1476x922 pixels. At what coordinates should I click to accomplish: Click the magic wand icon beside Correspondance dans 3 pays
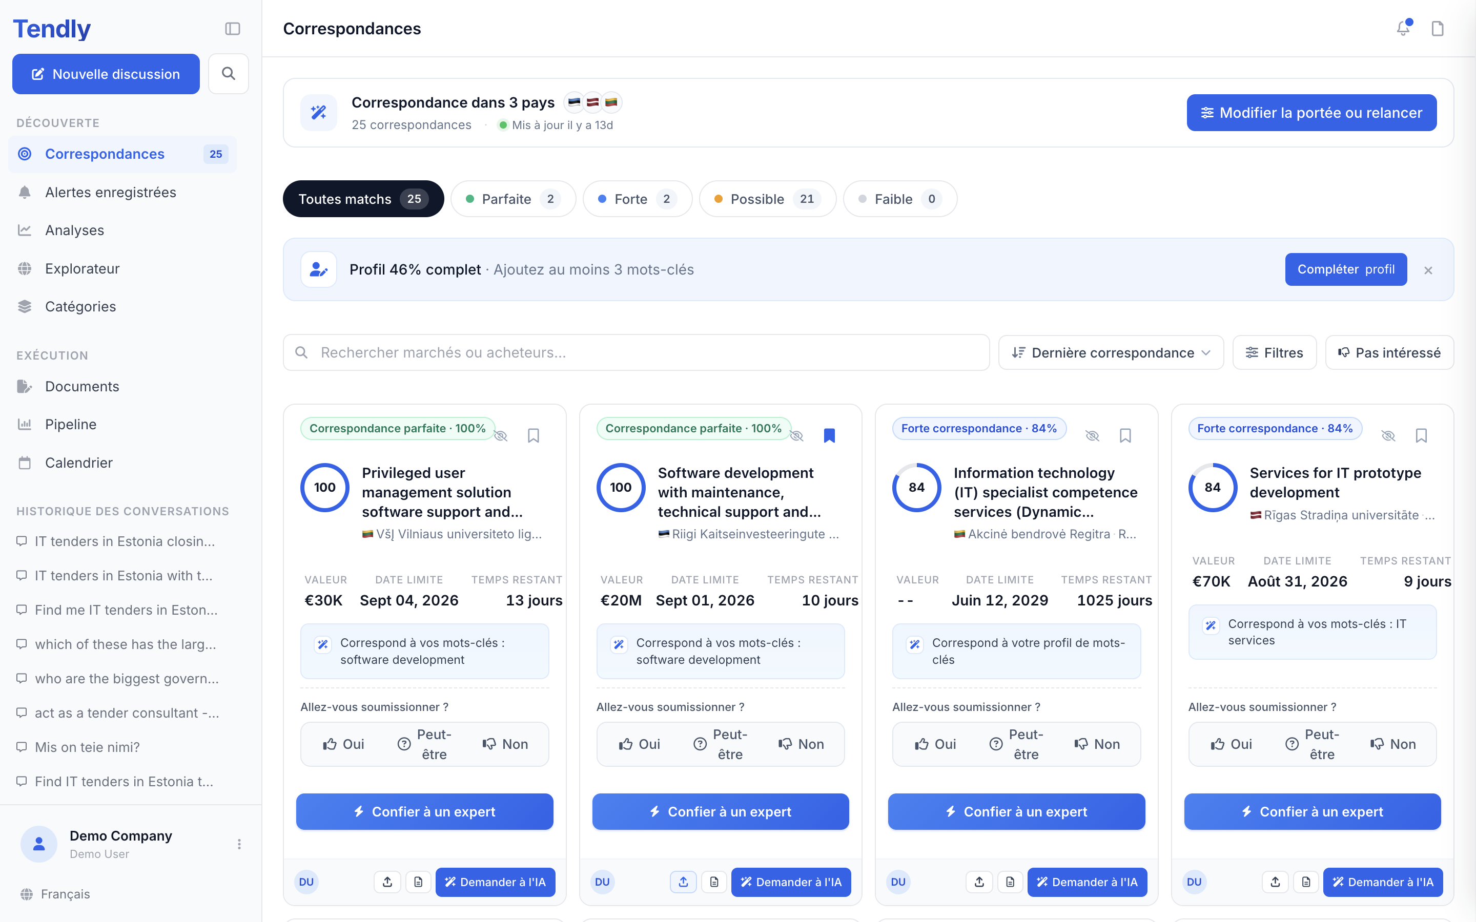(x=318, y=113)
